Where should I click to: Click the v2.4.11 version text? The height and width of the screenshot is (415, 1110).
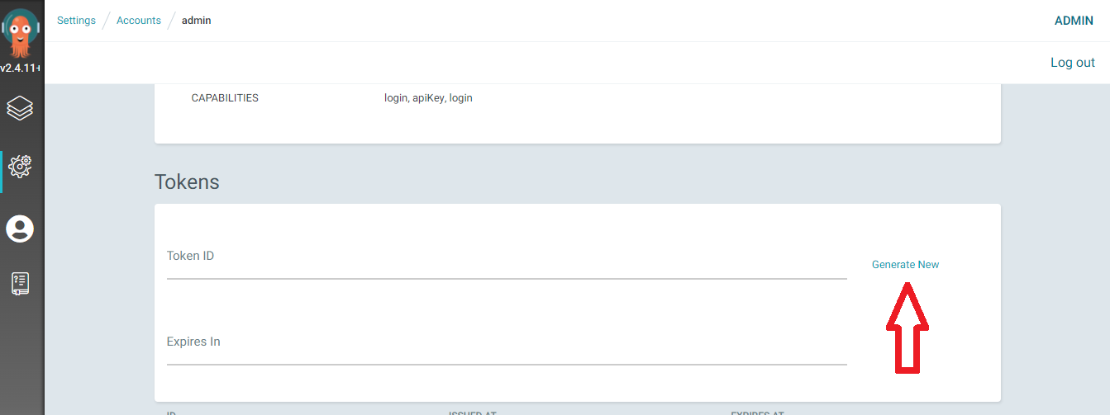click(21, 68)
